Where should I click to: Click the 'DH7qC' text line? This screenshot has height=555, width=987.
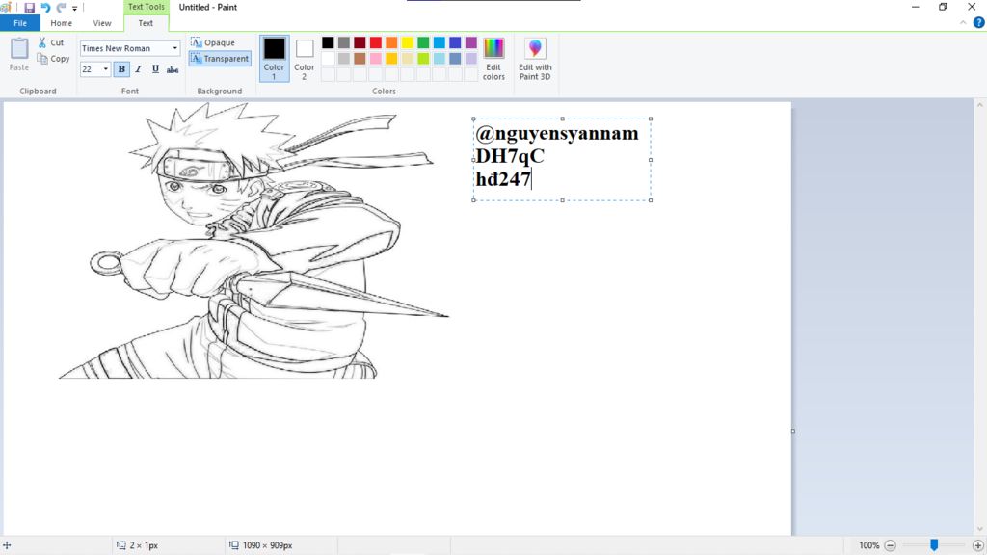(510, 156)
